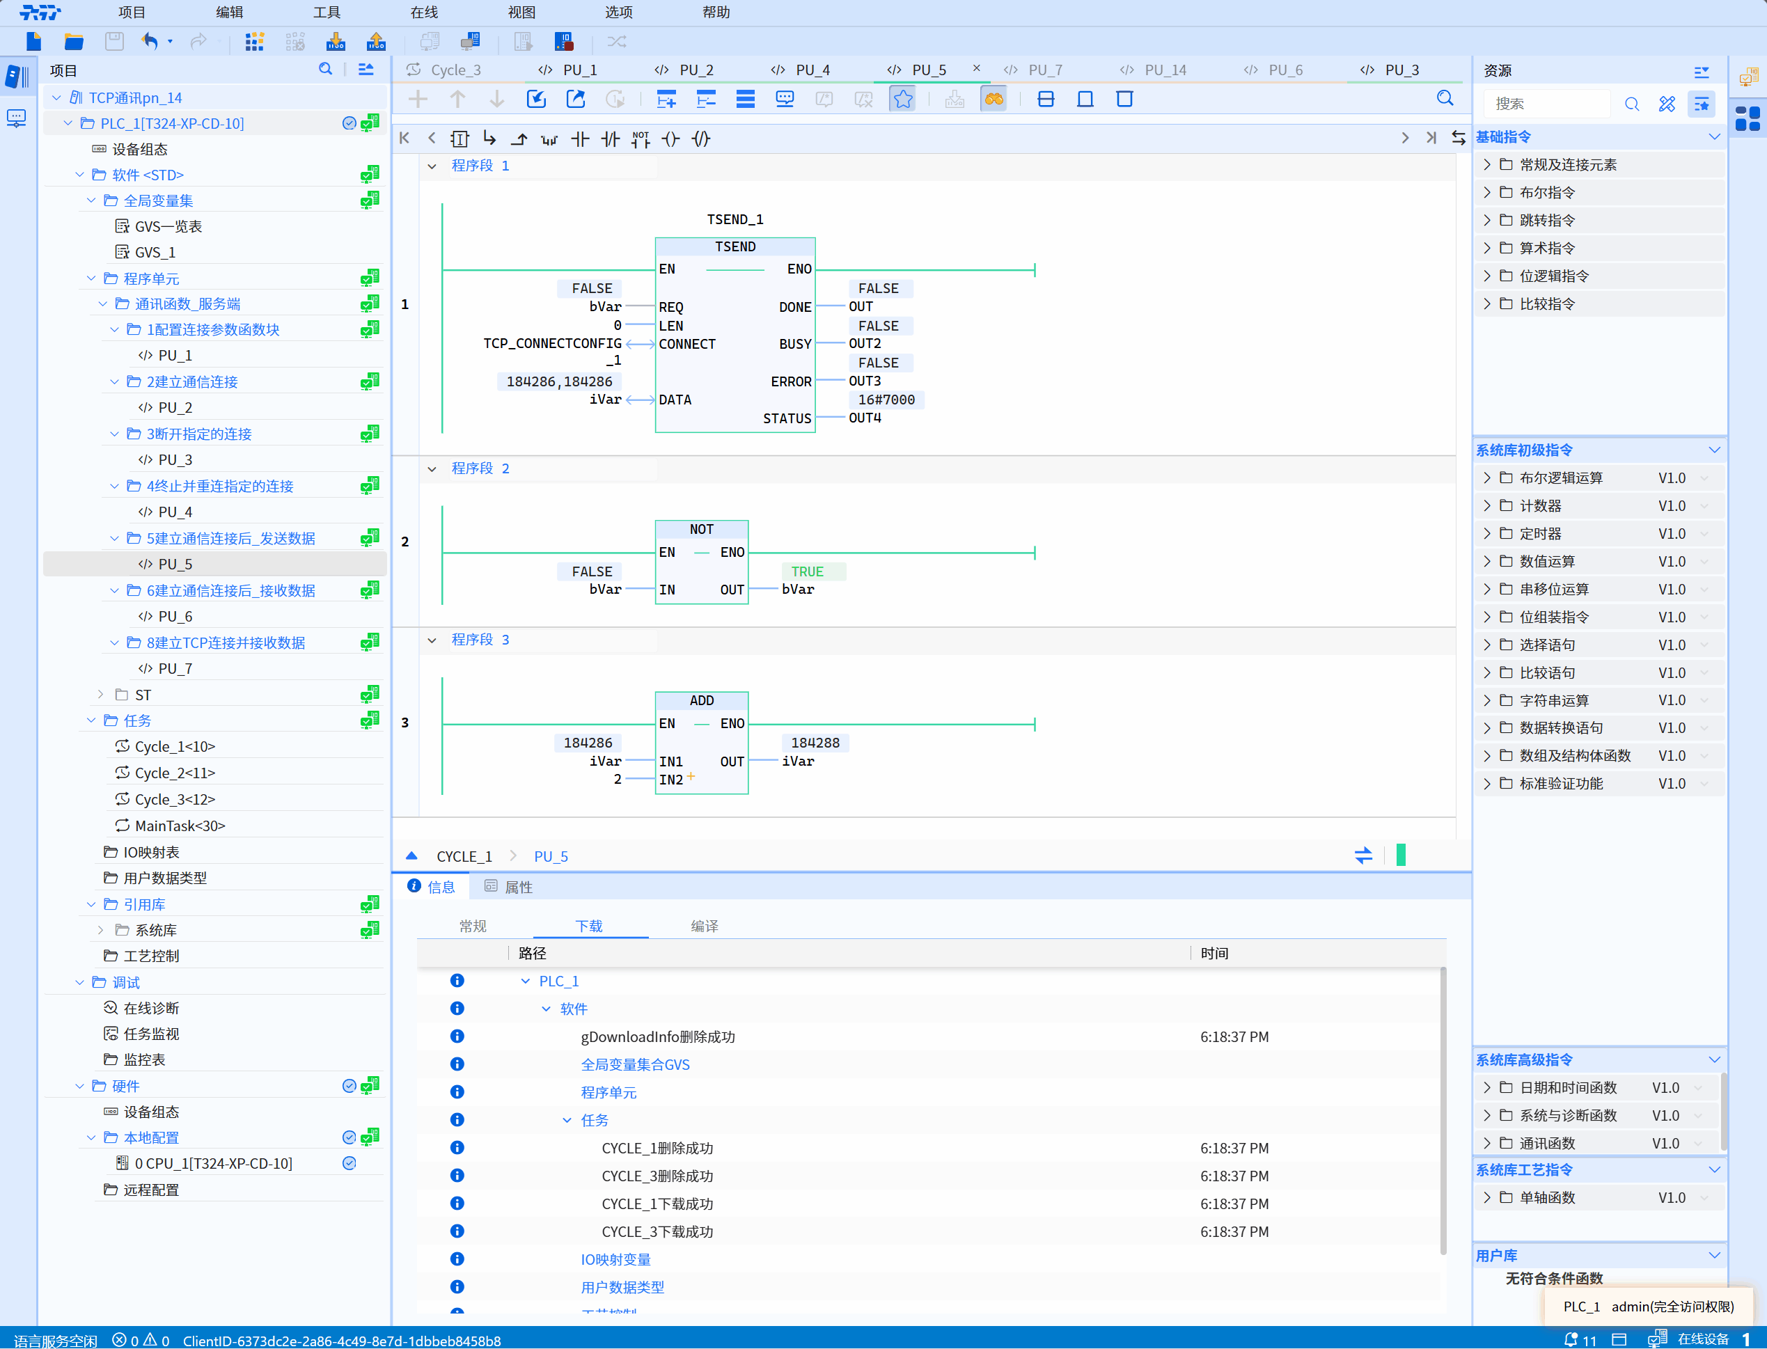Screen dimensions: 1767x1349
Task: Click the binoculars monitor icon
Action: coord(994,99)
